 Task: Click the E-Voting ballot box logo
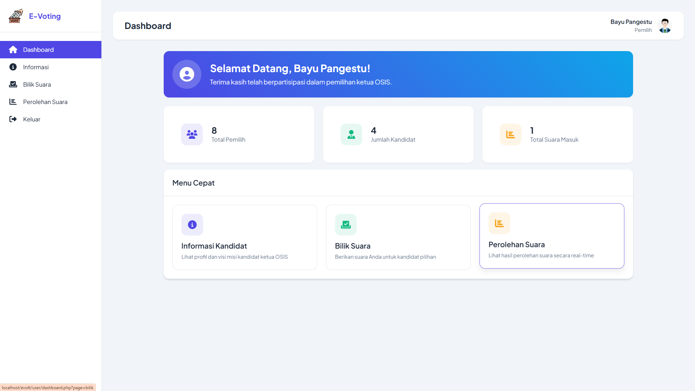[16, 16]
